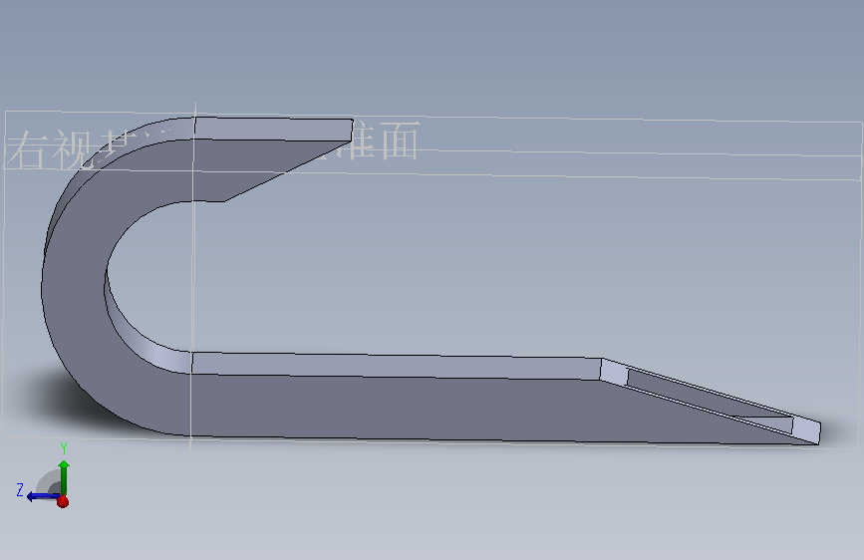The width and height of the screenshot is (864, 560).
Task: Select the large dark side face of the clip model
Action: pos(386,411)
